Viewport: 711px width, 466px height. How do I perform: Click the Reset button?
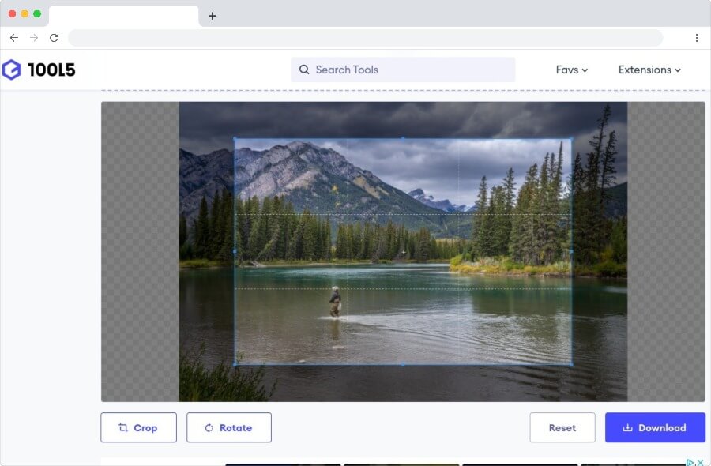[x=562, y=427]
